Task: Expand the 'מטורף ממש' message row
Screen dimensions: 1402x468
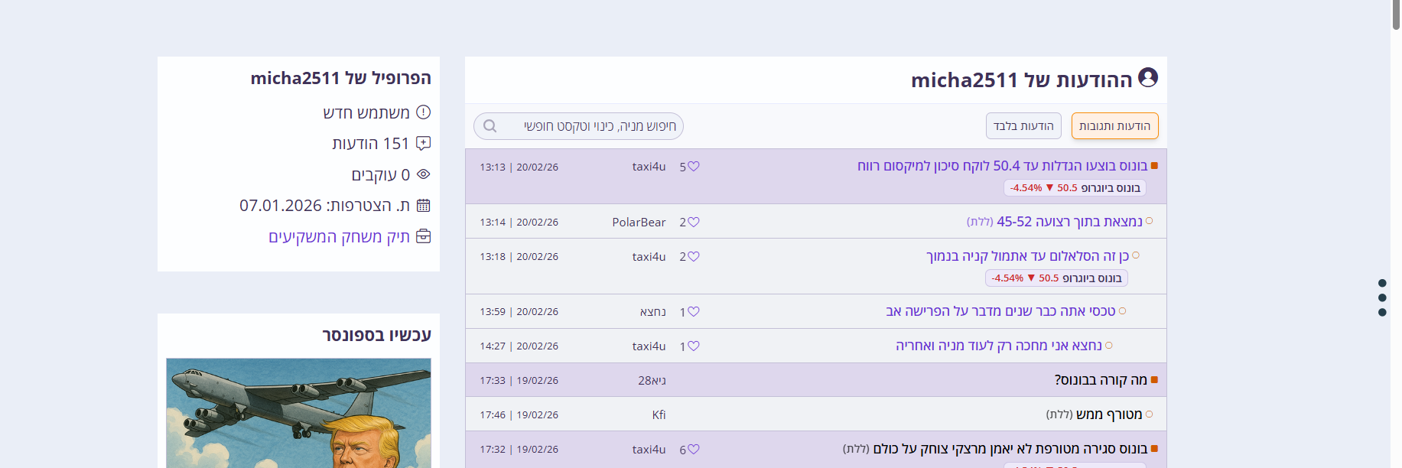Action: tap(1108, 414)
